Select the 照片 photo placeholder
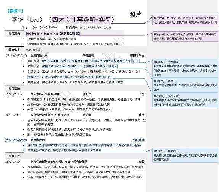This screenshot has width=219, height=192. (135, 14)
